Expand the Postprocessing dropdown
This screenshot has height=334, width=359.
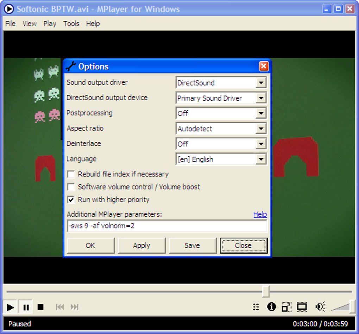coord(261,113)
